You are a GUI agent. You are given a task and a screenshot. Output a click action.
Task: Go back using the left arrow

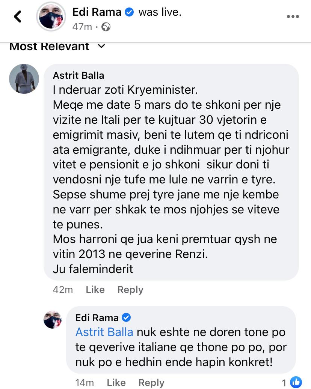coord(17,17)
